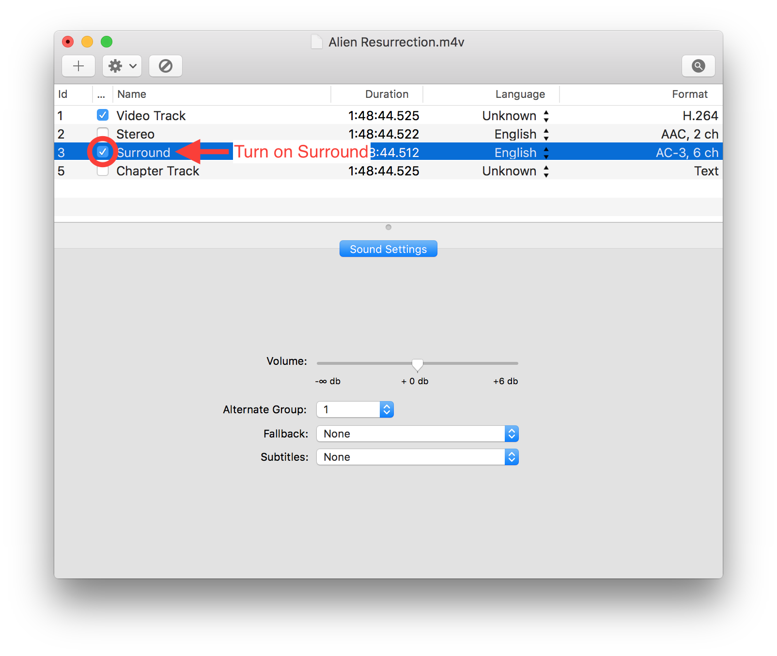Select the Chapter Track name
The width and height of the screenshot is (777, 656).
pyautogui.click(x=158, y=171)
